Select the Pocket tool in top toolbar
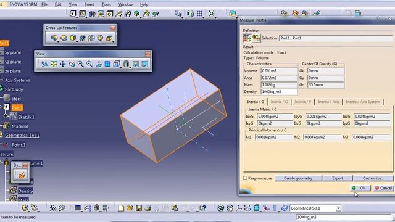 82,14
